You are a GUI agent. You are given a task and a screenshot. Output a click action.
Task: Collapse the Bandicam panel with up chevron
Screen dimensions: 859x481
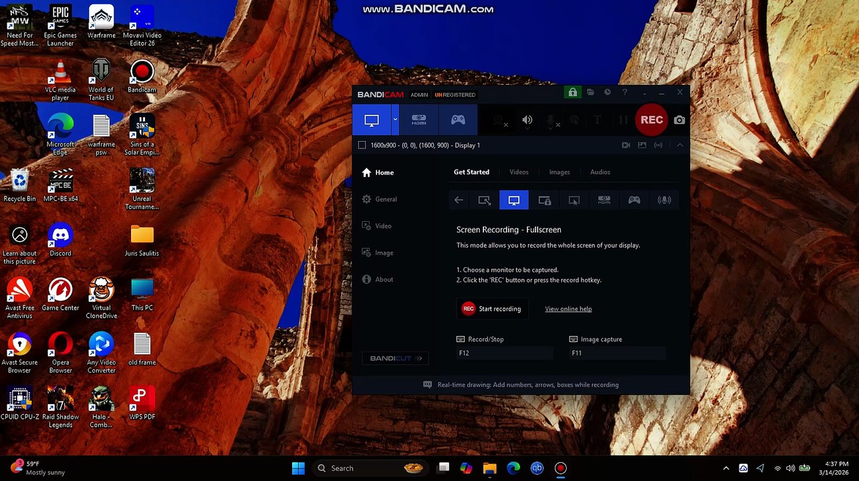(680, 145)
